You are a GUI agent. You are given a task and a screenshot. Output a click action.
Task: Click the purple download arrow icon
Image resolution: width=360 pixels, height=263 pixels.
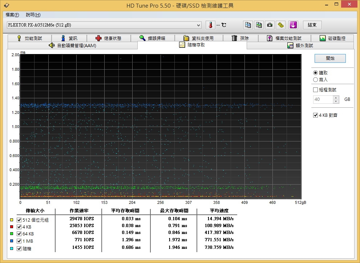pyautogui.click(x=293, y=25)
